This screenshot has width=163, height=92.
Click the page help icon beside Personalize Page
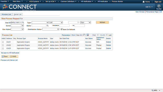161,12
